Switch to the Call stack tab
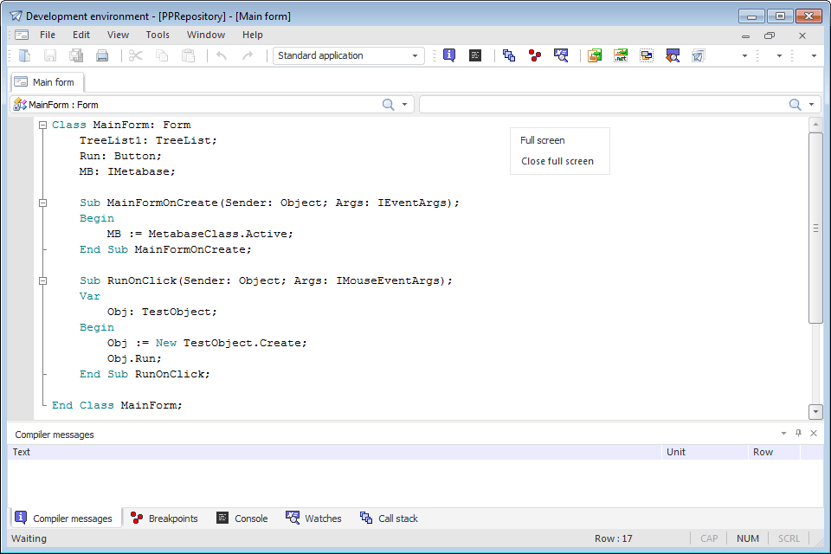This screenshot has height=554, width=831. (x=389, y=518)
